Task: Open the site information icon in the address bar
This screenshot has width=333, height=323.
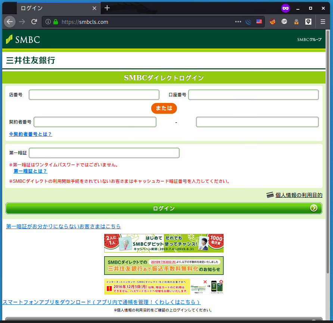Action: coord(48,22)
